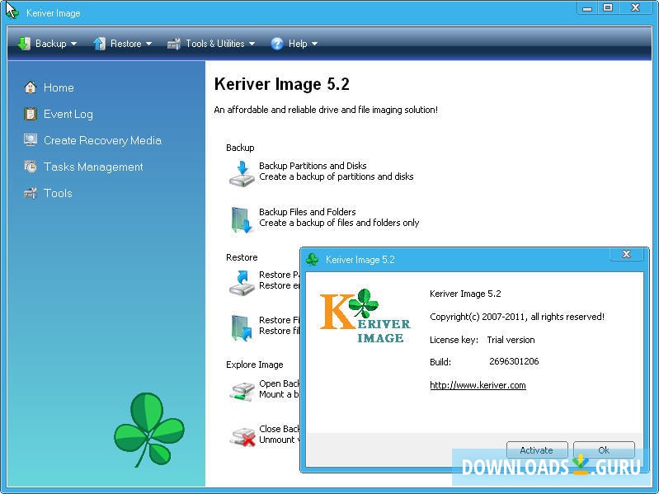
Task: Click the 'Explore Image' section label
Action: coord(254,365)
